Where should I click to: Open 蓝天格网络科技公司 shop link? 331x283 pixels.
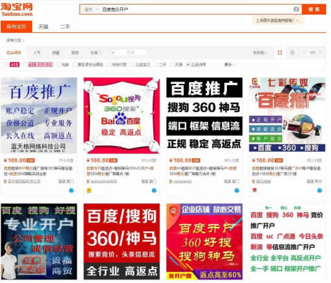(x=24, y=181)
